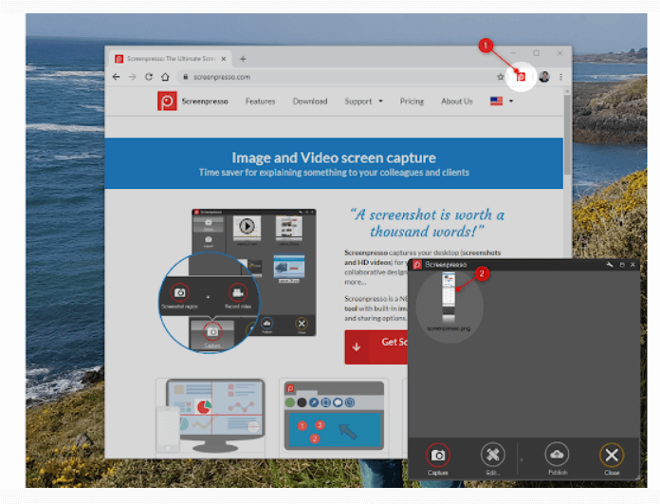Open Features page in site navigation
The width and height of the screenshot is (660, 504).
pyautogui.click(x=260, y=102)
